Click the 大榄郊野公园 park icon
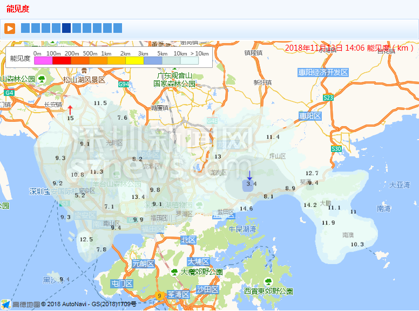This screenshot has width=419, height=311. pos(174,272)
